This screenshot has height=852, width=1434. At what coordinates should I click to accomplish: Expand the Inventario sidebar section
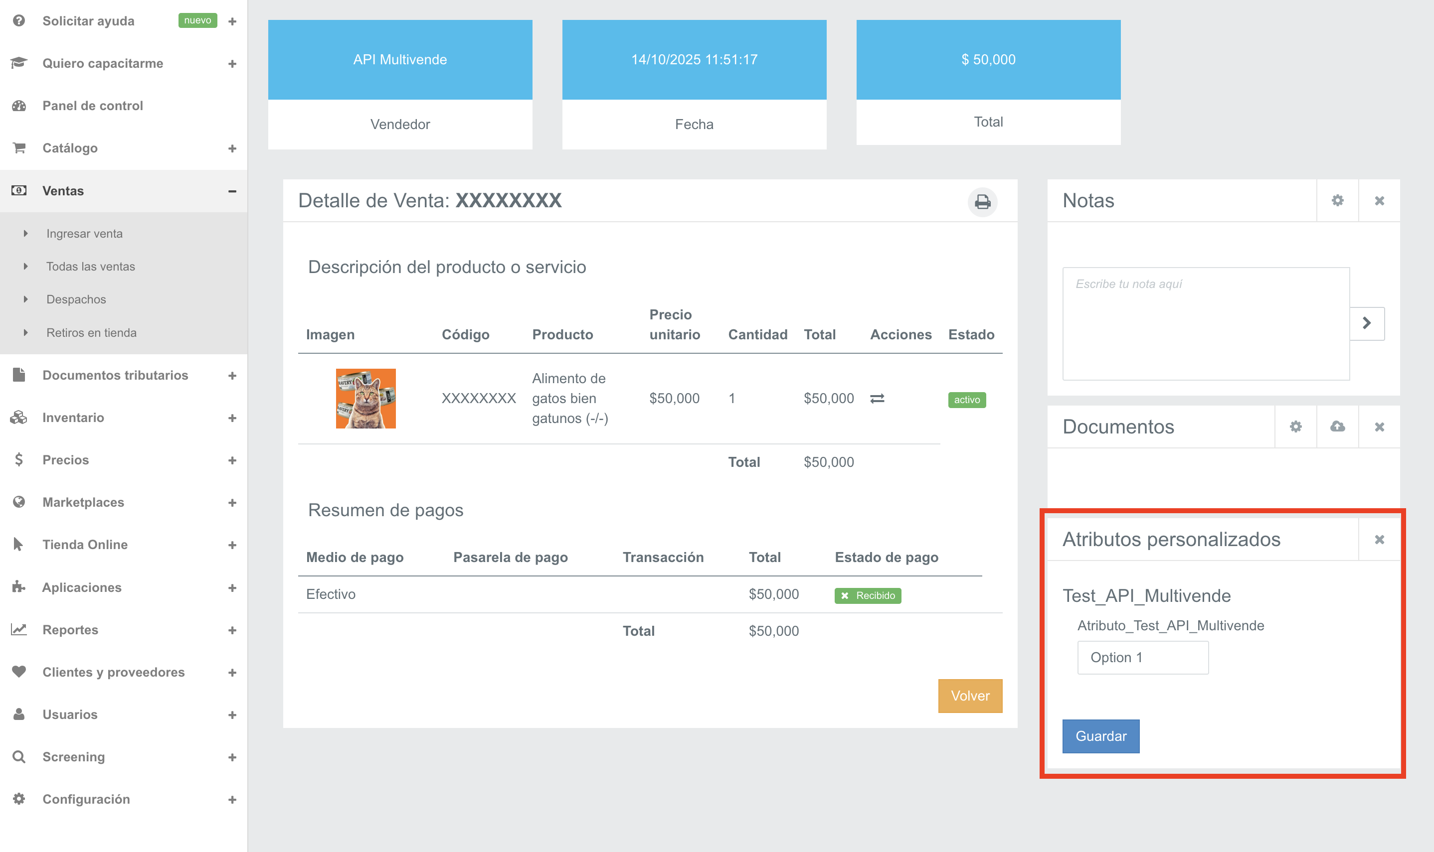232,418
